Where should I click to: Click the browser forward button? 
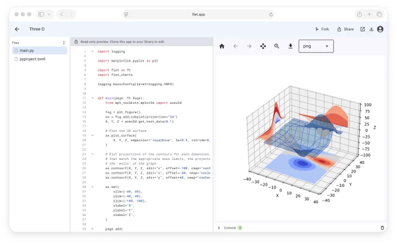(x=71, y=15)
